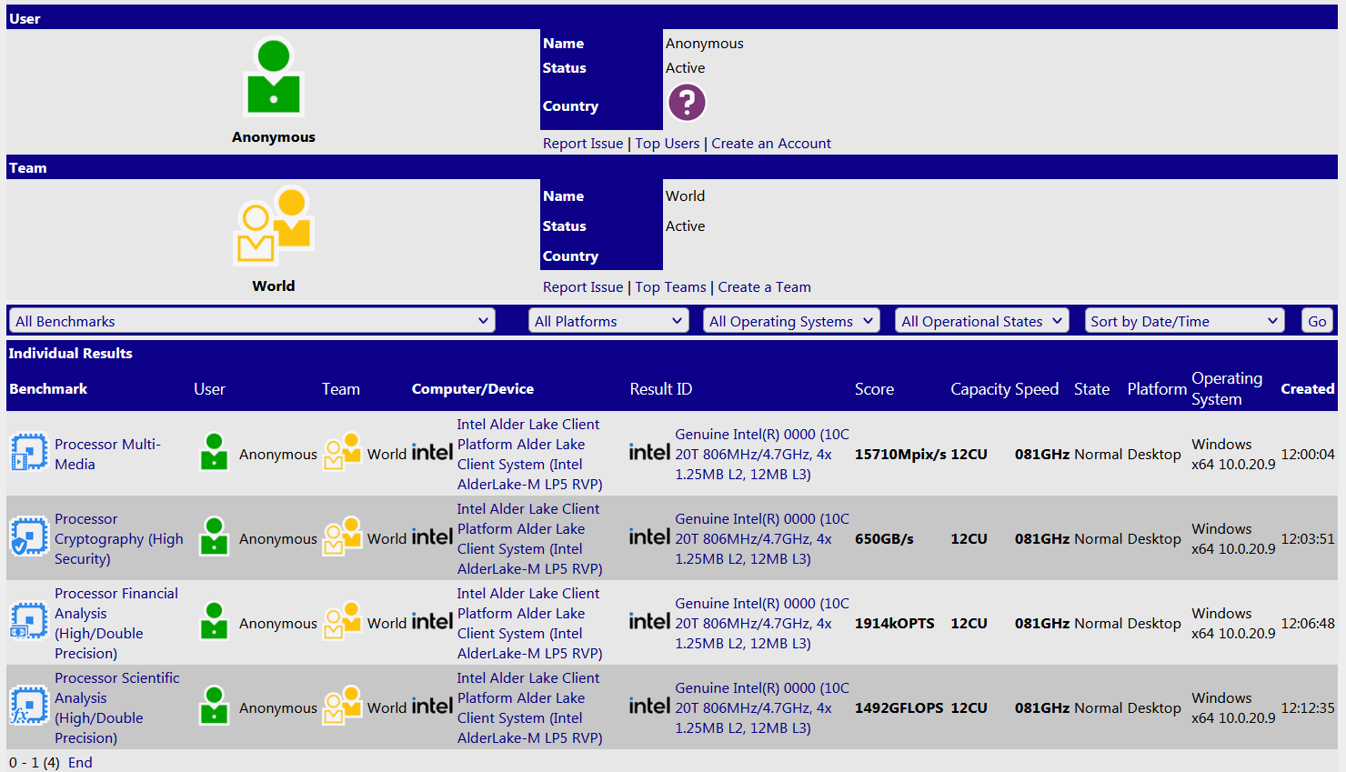Click the purple question mark country icon

[x=687, y=103]
